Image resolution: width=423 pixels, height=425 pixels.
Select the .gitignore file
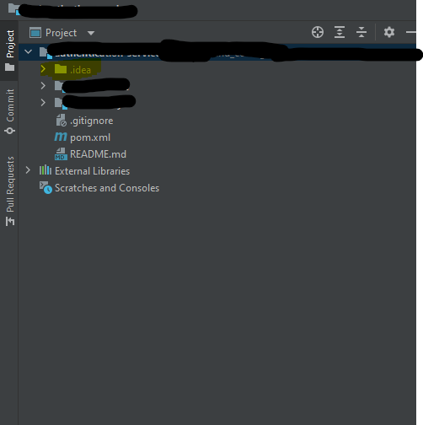click(84, 121)
